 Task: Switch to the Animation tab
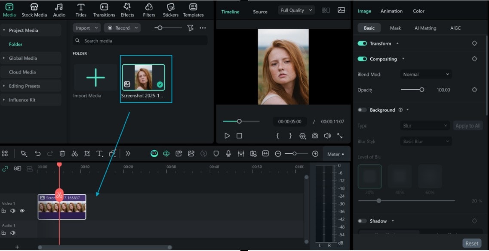coord(391,11)
